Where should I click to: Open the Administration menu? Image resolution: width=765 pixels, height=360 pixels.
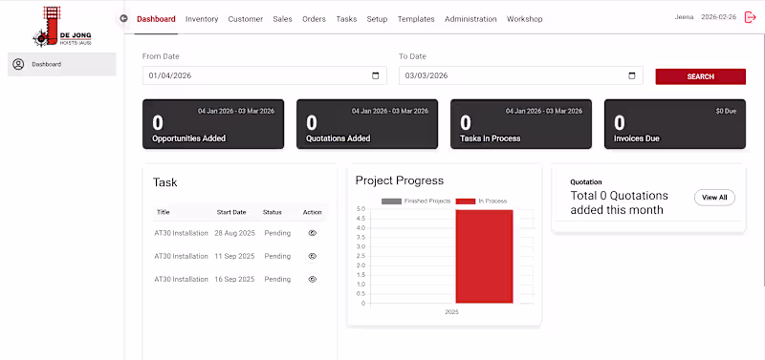[x=470, y=19]
